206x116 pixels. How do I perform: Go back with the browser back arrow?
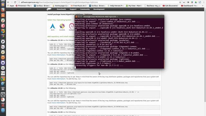tap(8, 2)
